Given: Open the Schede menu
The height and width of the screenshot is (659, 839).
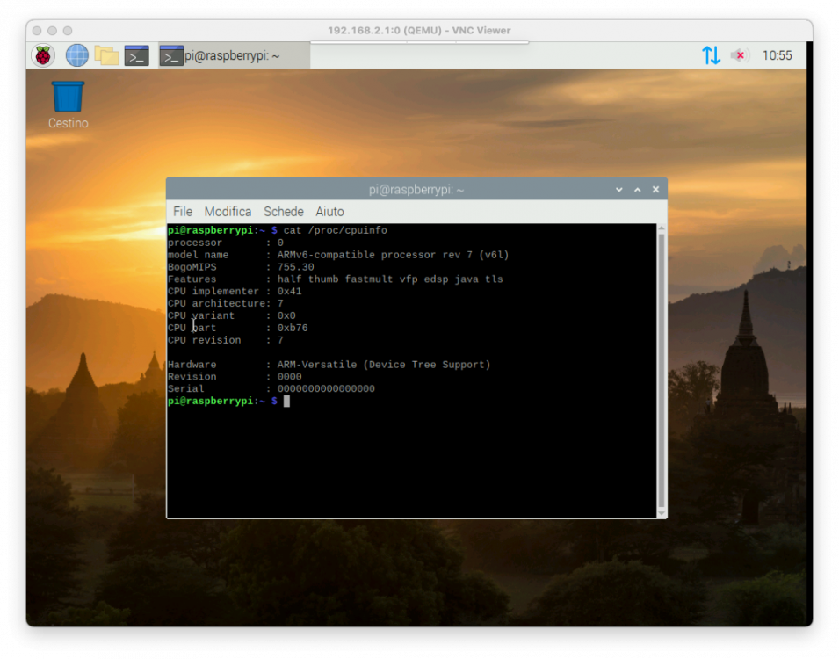Looking at the screenshot, I should 284,212.
